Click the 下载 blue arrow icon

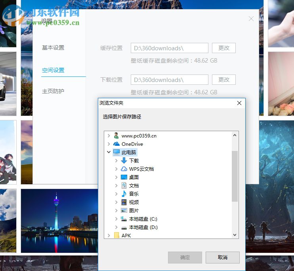click(x=124, y=160)
